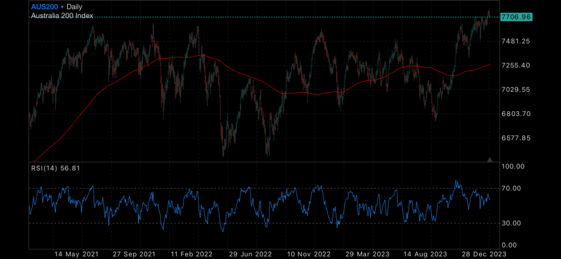Click the 10 Nov 2022 date label
Screen dimensions: 561x259
coord(308,254)
